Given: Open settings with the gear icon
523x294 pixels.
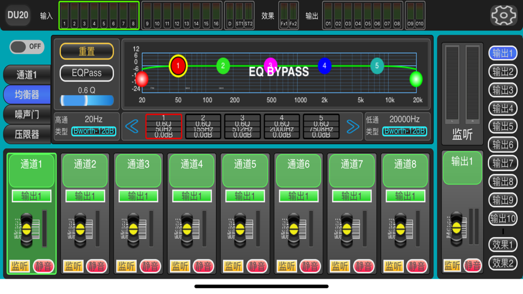Looking at the screenshot, I should (x=503, y=15).
